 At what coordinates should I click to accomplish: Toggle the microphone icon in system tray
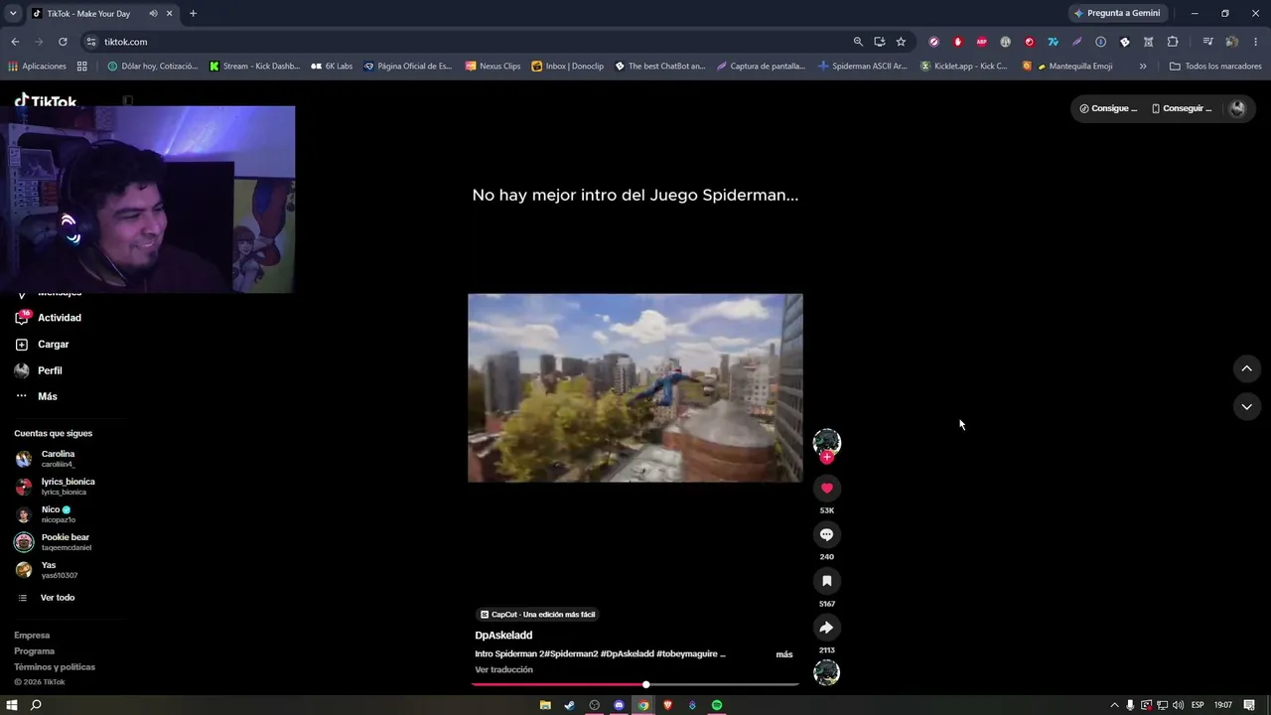pyautogui.click(x=1130, y=705)
